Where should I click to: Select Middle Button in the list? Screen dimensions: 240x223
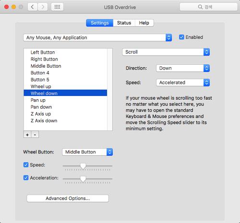coord(65,66)
